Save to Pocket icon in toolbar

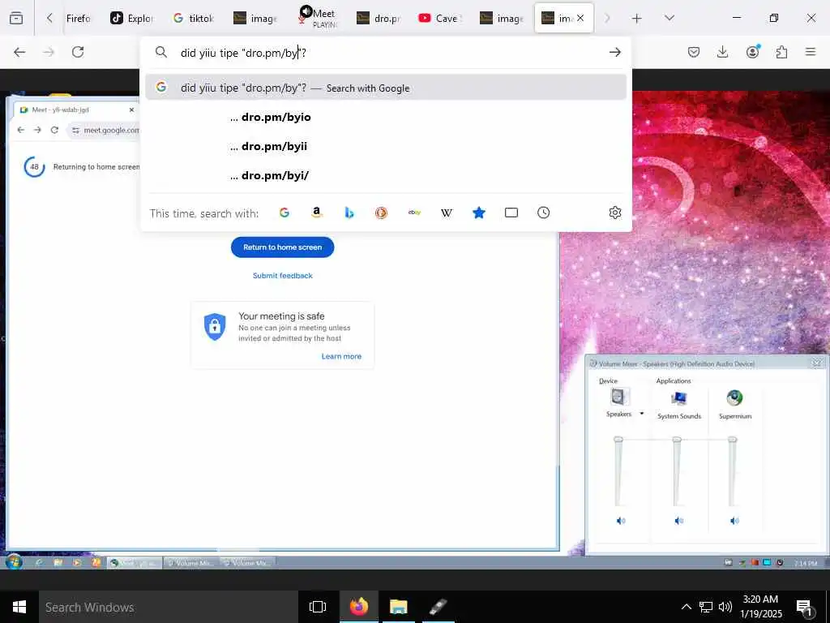click(x=694, y=52)
